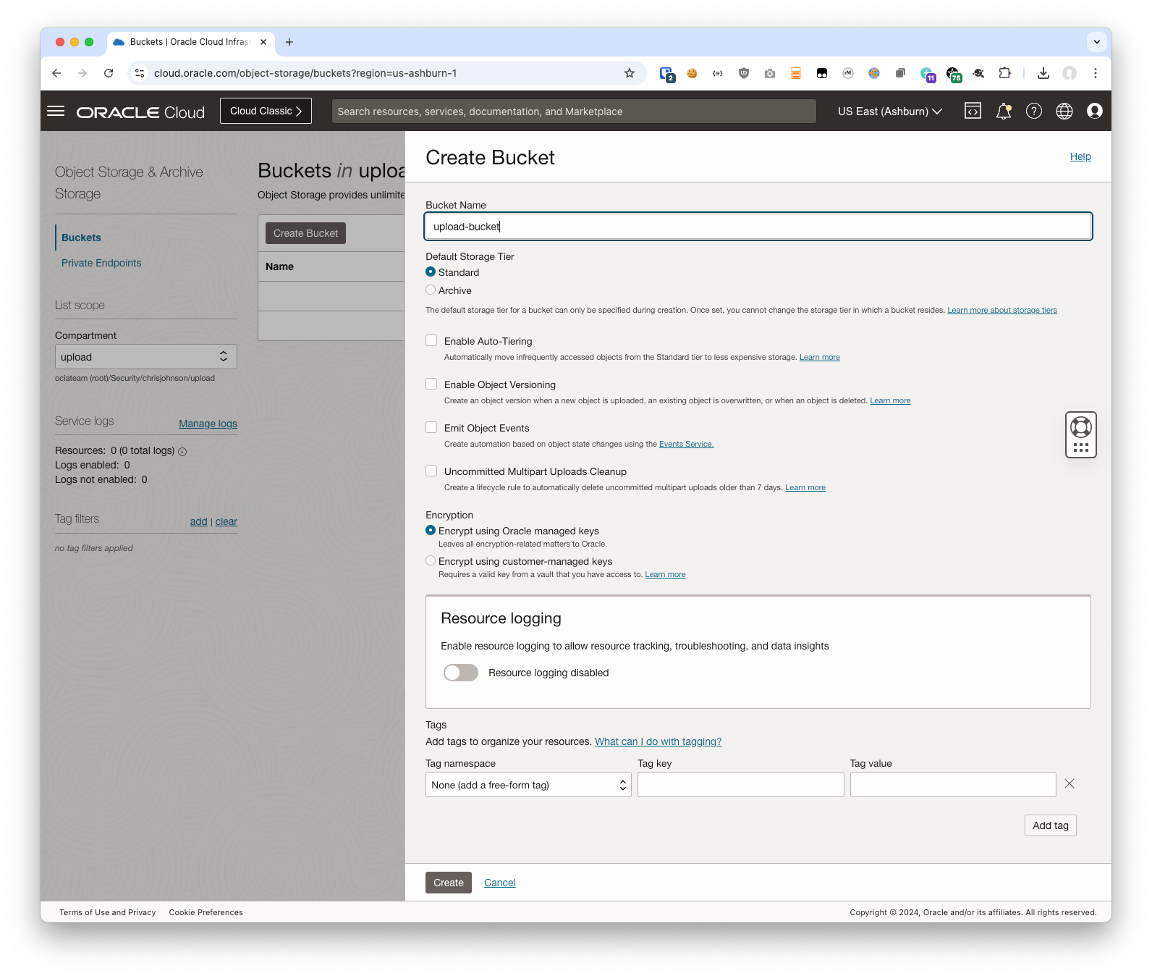Toggle the Resource logging switch

click(x=461, y=673)
